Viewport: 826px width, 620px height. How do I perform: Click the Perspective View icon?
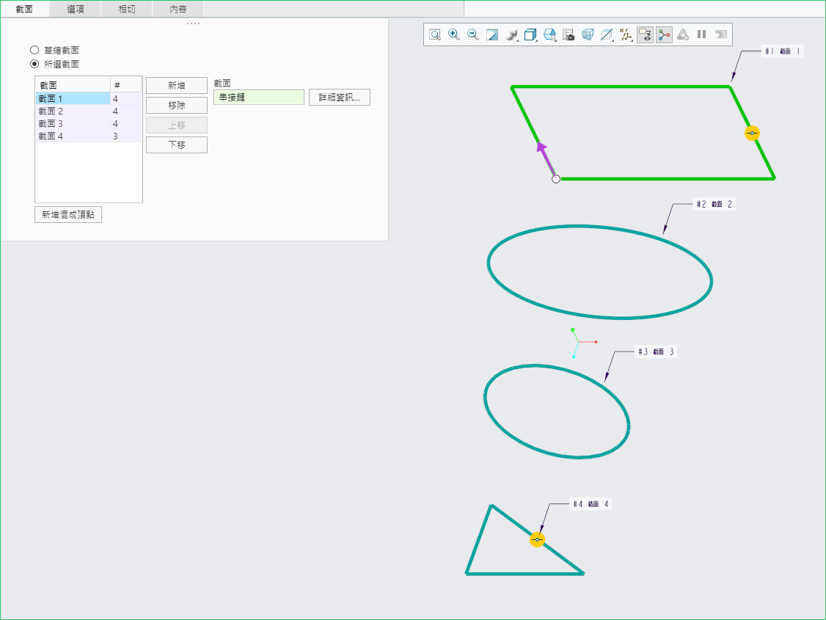coord(588,34)
